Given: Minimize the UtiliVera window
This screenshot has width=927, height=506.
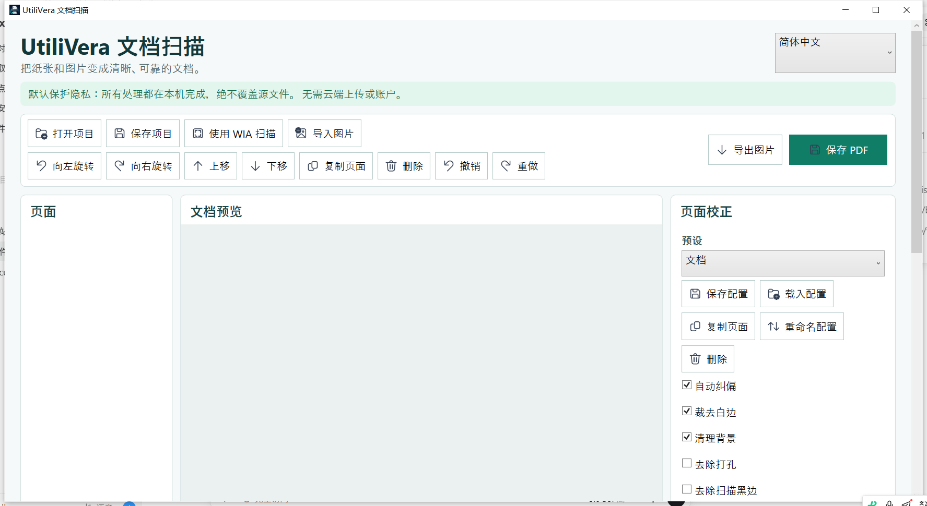Looking at the screenshot, I should 846,10.
